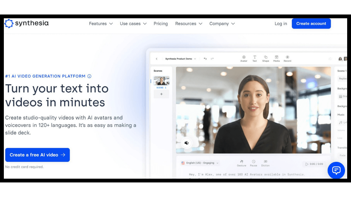Viewport: 351px width, 197px height.
Task: Click the Synthesia logo
Action: coord(26,24)
